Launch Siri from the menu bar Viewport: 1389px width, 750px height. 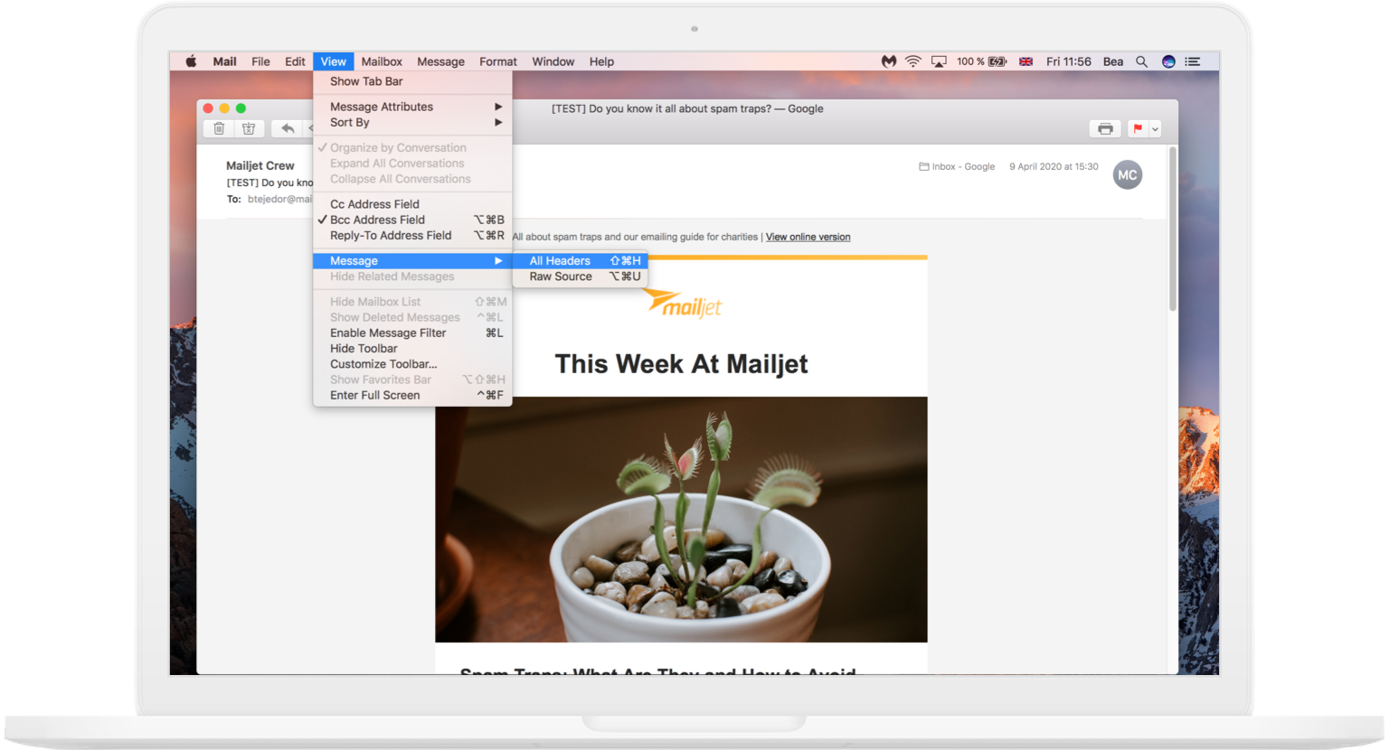pos(1168,61)
